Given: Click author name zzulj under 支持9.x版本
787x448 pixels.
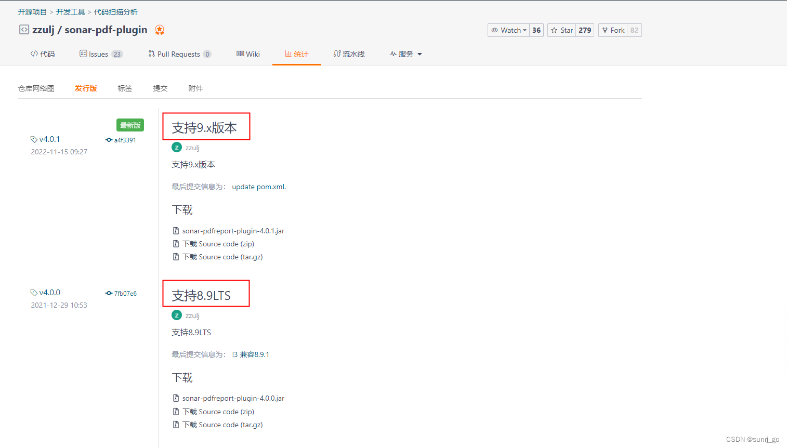Looking at the screenshot, I should (192, 148).
